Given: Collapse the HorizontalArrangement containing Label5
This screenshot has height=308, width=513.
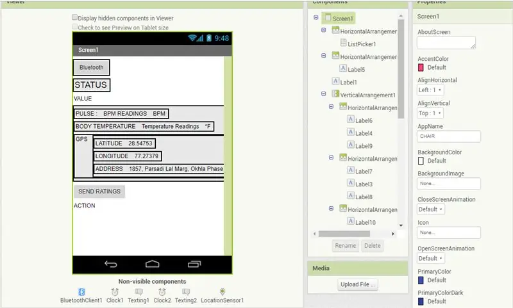Looking at the screenshot, I should [x=324, y=56].
